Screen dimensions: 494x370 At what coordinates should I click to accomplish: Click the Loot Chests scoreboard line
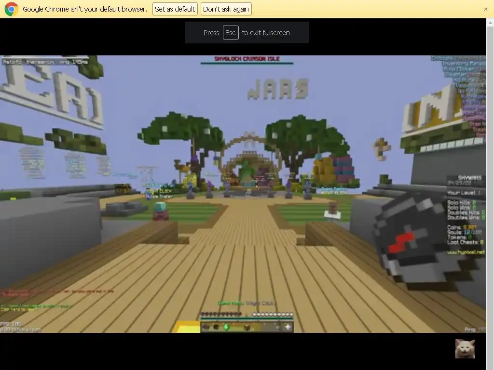tap(466, 242)
